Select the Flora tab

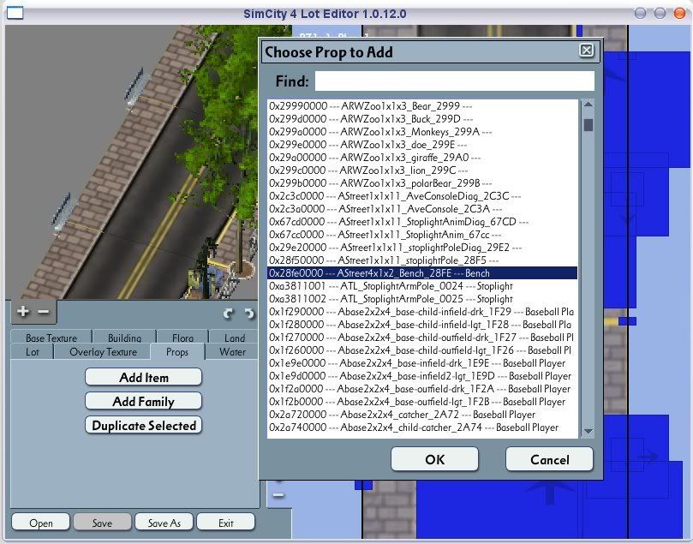[x=182, y=338]
